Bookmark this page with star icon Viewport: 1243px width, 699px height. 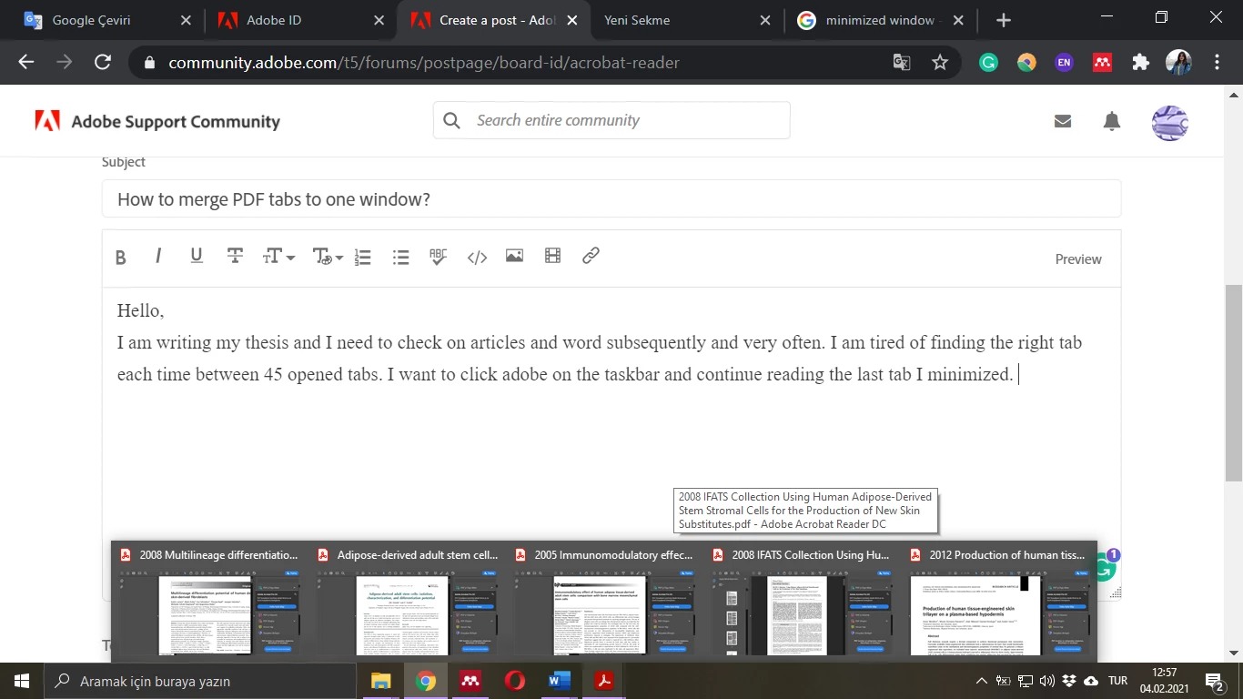[x=940, y=62]
